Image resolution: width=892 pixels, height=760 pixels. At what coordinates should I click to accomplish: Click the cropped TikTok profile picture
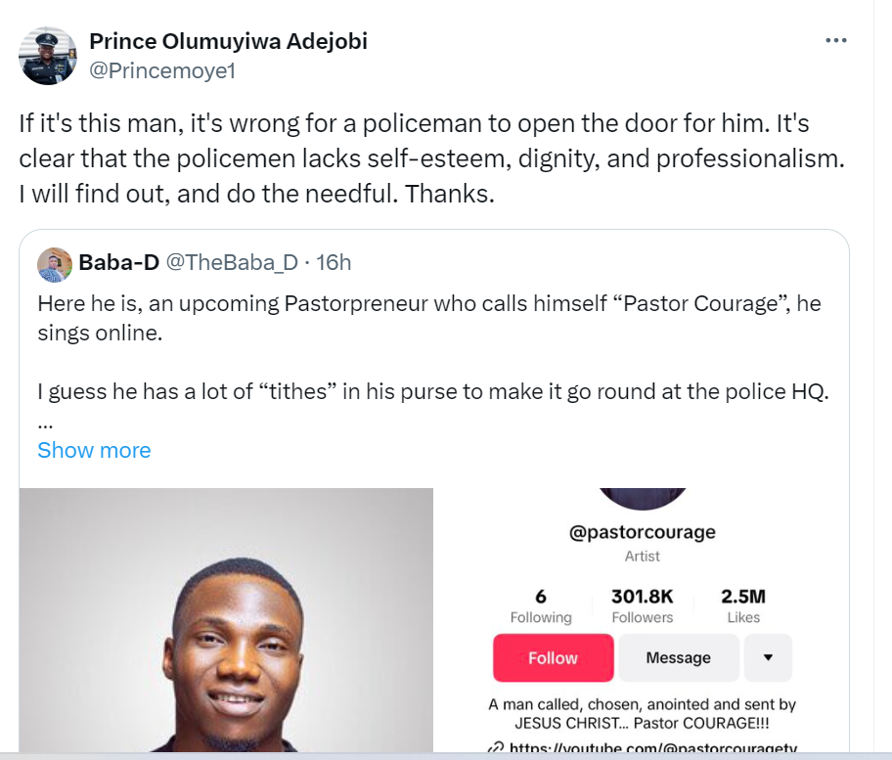click(642, 497)
